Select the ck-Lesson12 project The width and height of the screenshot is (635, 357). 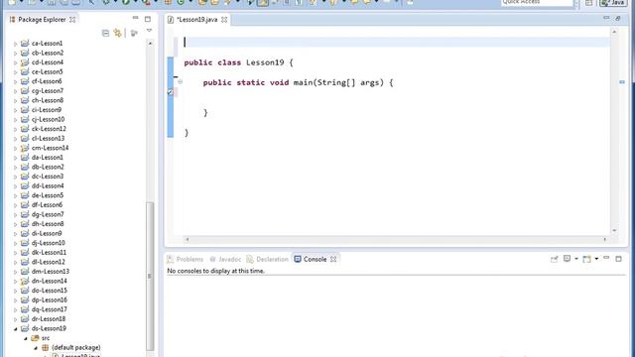point(49,129)
